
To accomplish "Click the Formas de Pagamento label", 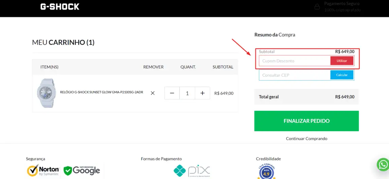I will click(x=161, y=159).
